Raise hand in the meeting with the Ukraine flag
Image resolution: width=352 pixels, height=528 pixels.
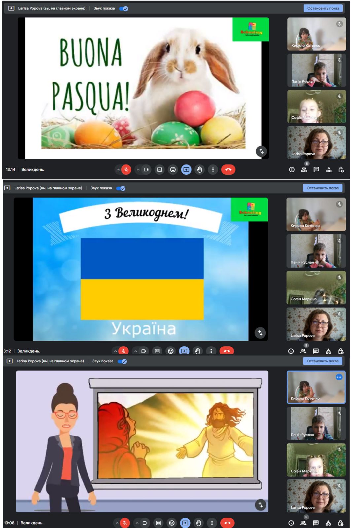point(197,351)
